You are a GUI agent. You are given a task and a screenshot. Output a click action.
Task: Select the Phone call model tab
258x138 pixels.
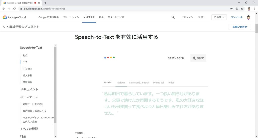[x=159, y=82]
